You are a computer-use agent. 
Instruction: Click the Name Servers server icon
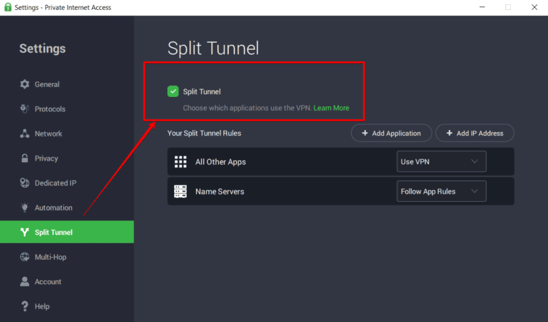click(181, 191)
